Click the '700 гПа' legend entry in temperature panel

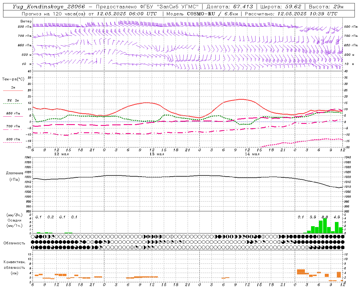tap(13, 126)
